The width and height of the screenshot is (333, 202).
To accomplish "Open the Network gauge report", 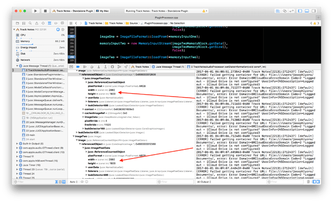I will pyautogui.click(x=40, y=60).
